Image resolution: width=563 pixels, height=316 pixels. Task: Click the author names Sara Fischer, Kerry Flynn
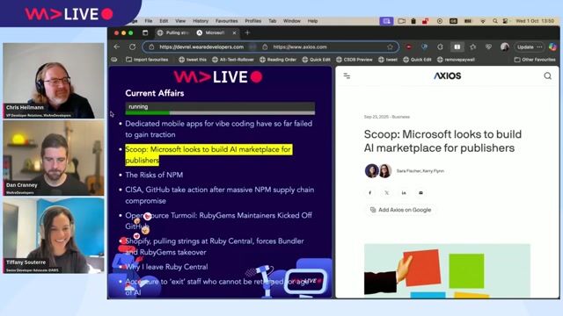420,171
